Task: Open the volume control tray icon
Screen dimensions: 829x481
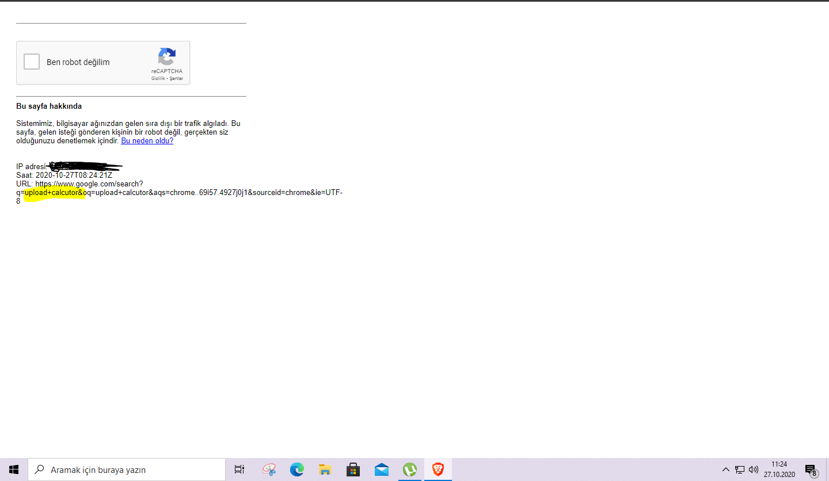Action: (x=754, y=469)
